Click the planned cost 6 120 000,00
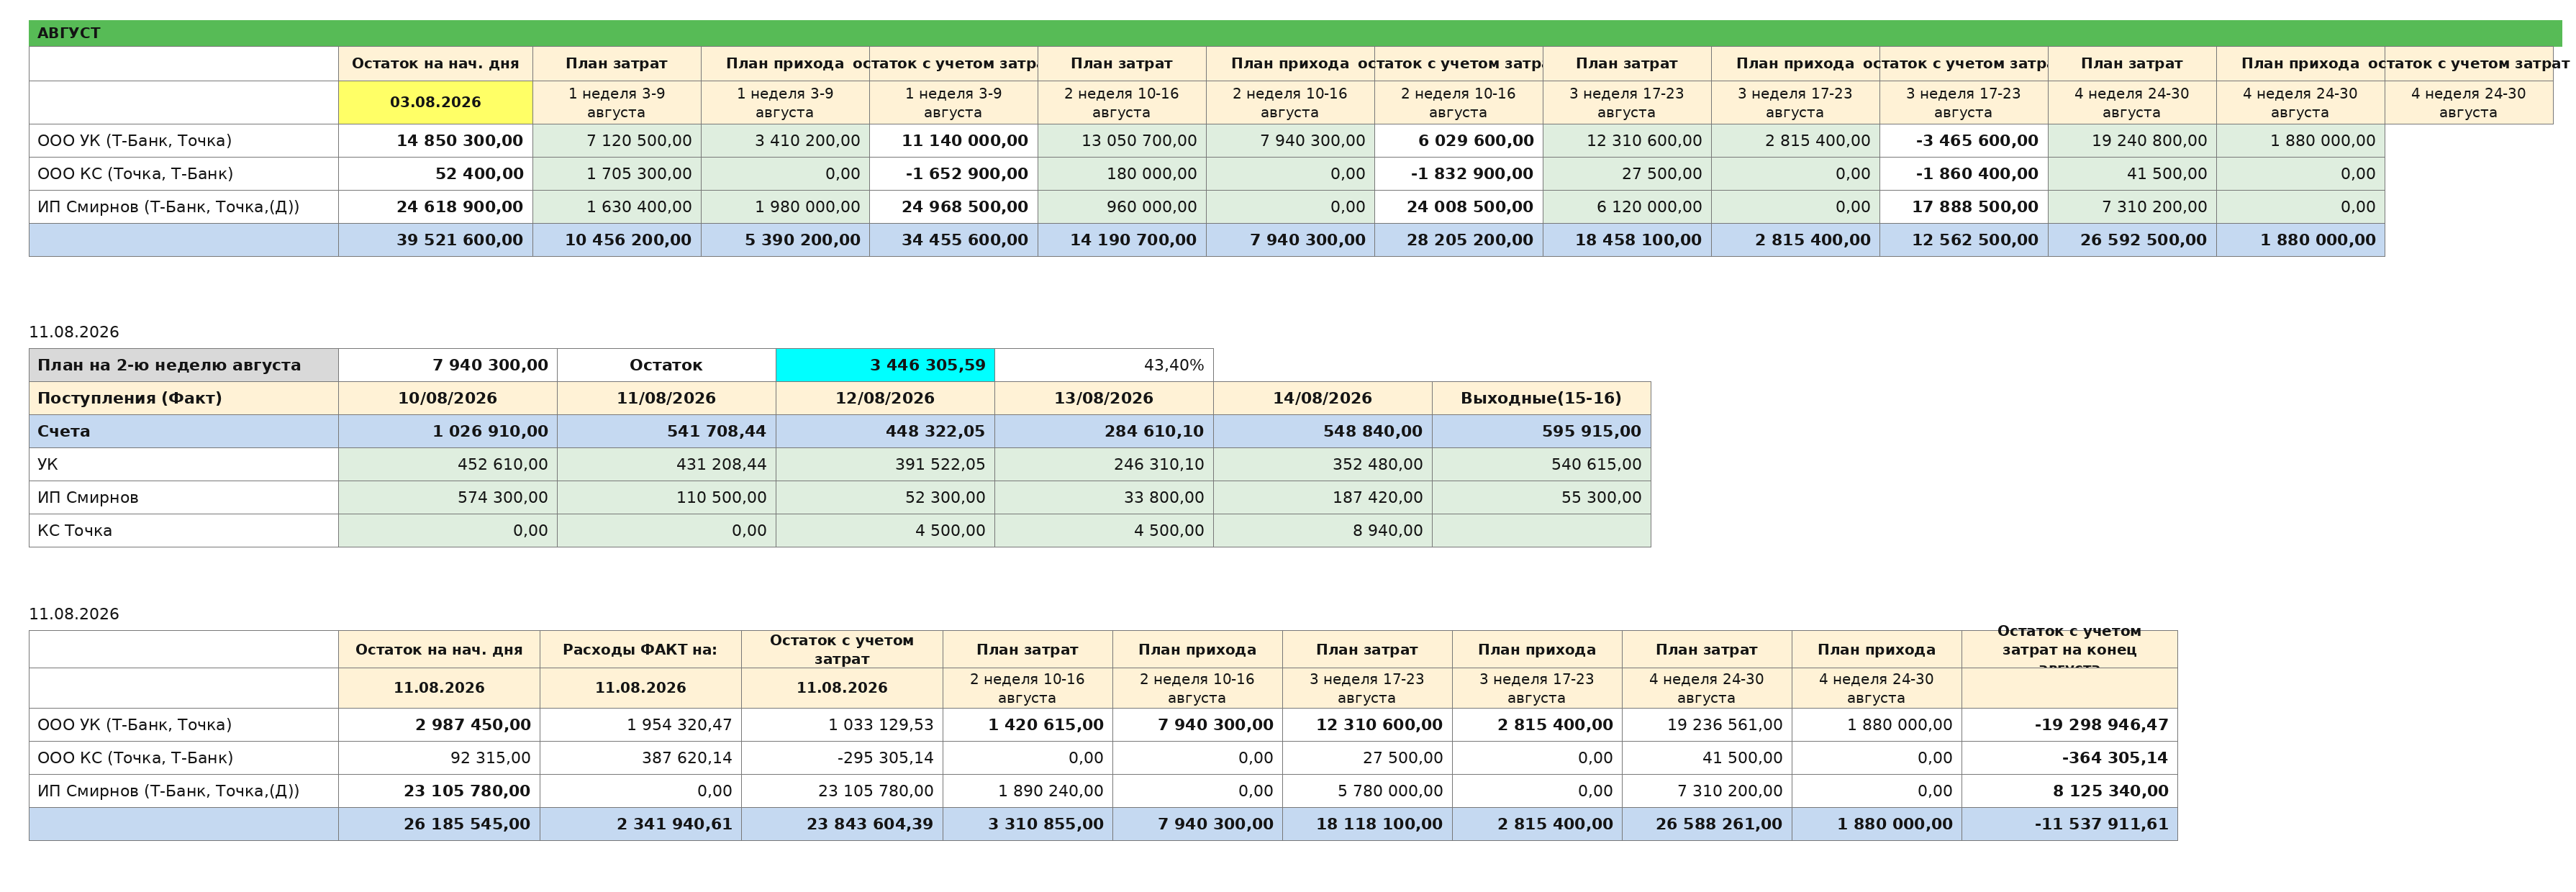 click(1627, 207)
